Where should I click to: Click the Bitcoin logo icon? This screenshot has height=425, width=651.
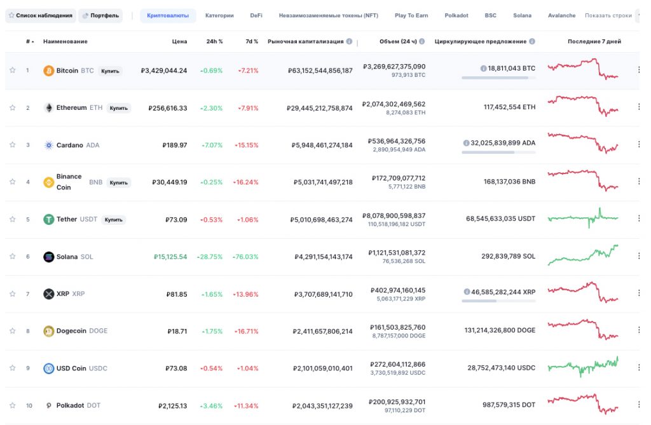(x=48, y=71)
